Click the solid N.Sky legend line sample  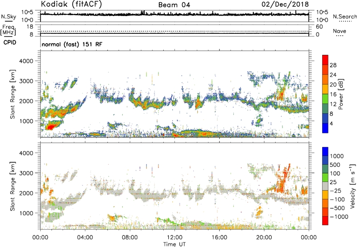coord(8,21)
